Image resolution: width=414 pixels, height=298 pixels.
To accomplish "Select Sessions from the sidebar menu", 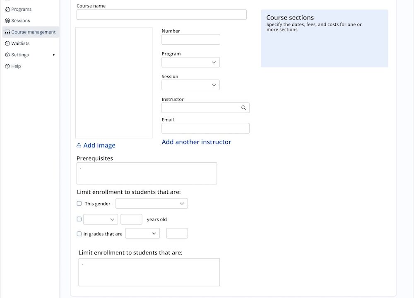I will [x=19, y=20].
